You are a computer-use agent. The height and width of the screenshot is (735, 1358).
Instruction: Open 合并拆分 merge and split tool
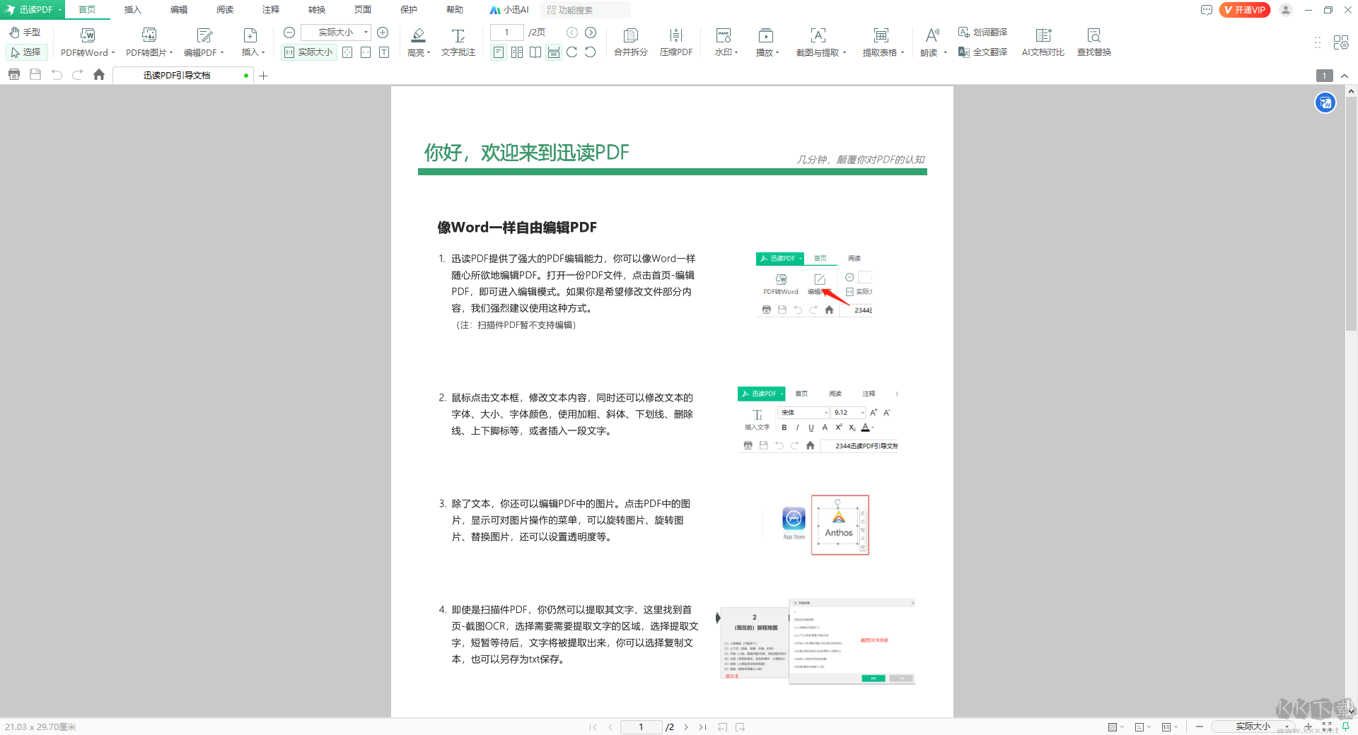point(630,42)
